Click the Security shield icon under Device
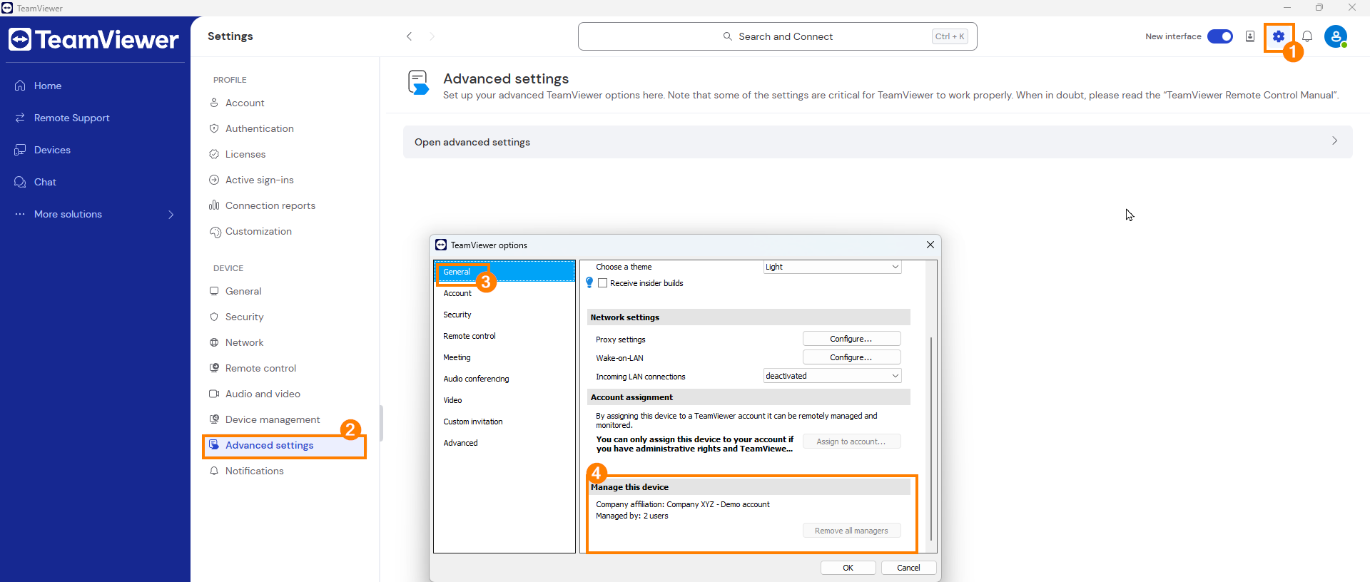Screen dimensions: 1370x582 click(214, 317)
